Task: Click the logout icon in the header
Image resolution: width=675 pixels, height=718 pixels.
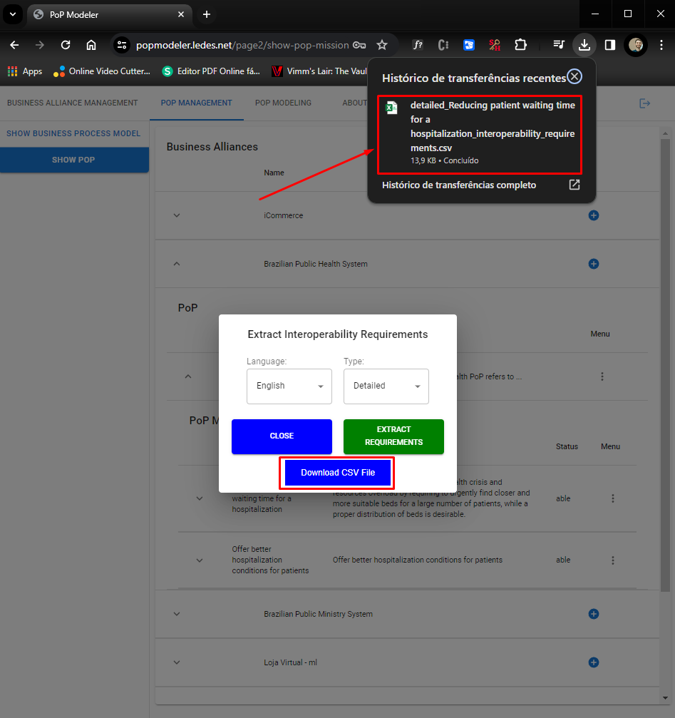Action: click(644, 103)
